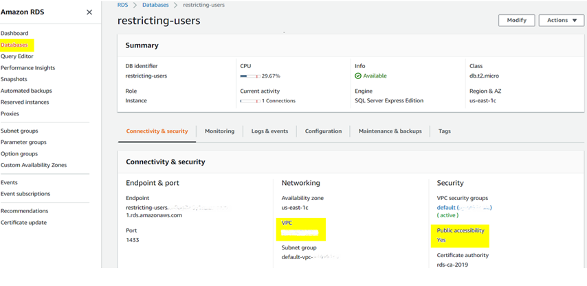Open Certificate update page
This screenshot has height=286, width=587.
23,222
